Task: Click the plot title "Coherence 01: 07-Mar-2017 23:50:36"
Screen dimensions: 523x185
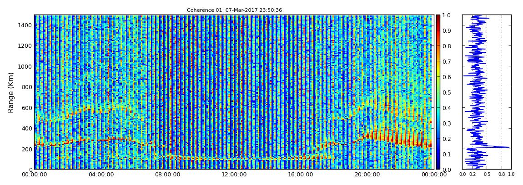Action: 234,10
